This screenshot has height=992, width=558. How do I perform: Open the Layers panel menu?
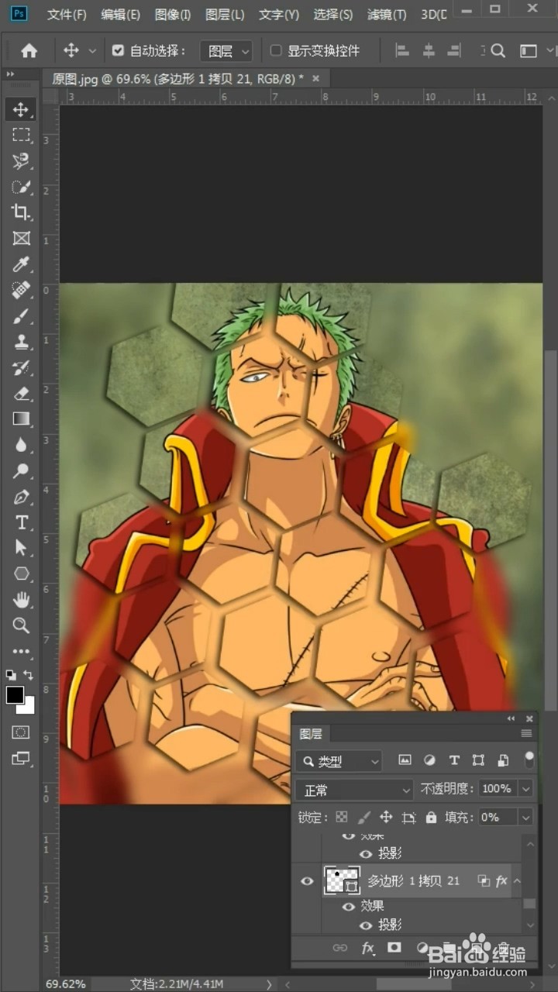click(526, 733)
